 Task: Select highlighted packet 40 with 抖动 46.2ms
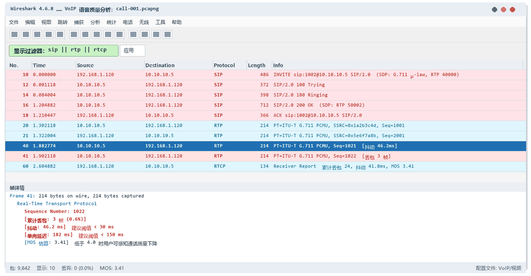[x=265, y=146]
